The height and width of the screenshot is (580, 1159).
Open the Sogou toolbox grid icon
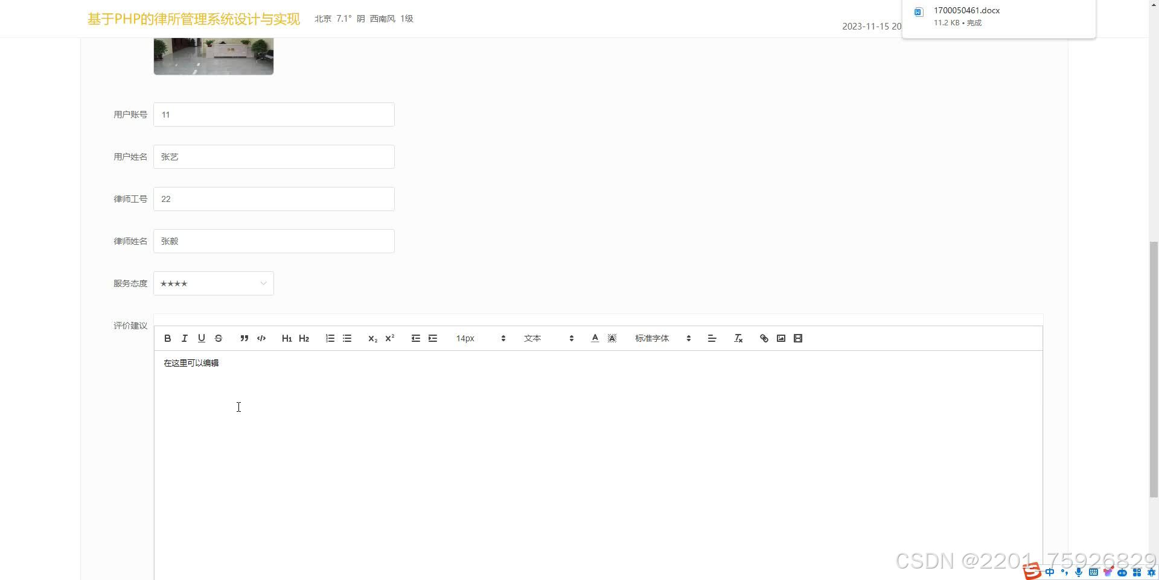coord(1137,572)
